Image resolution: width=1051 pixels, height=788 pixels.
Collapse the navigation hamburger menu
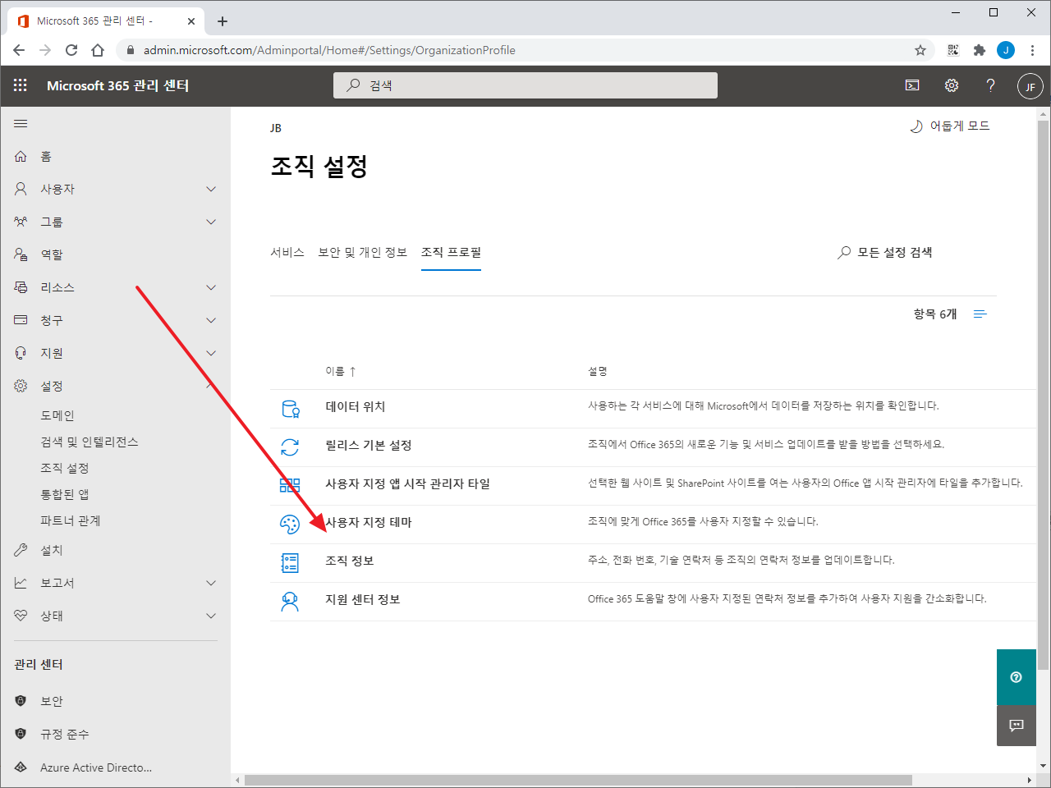click(21, 124)
